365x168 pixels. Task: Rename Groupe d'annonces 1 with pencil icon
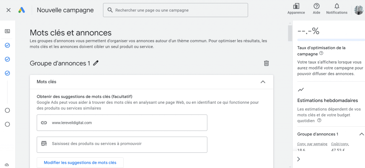(x=96, y=63)
